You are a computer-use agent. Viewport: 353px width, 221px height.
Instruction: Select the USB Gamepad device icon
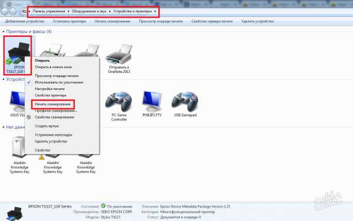pyautogui.click(x=185, y=104)
